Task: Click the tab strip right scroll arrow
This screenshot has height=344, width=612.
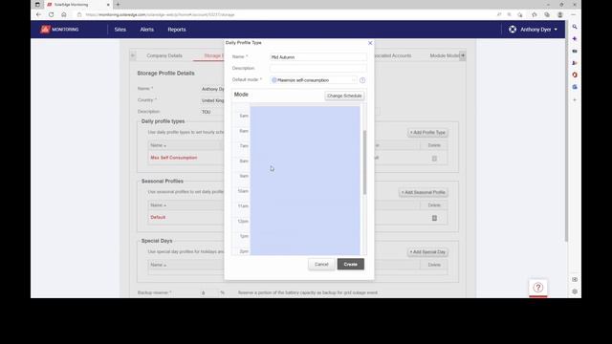Action: [463, 55]
